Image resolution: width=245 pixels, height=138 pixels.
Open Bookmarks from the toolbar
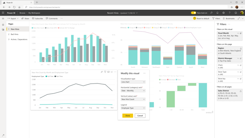point(229,18)
